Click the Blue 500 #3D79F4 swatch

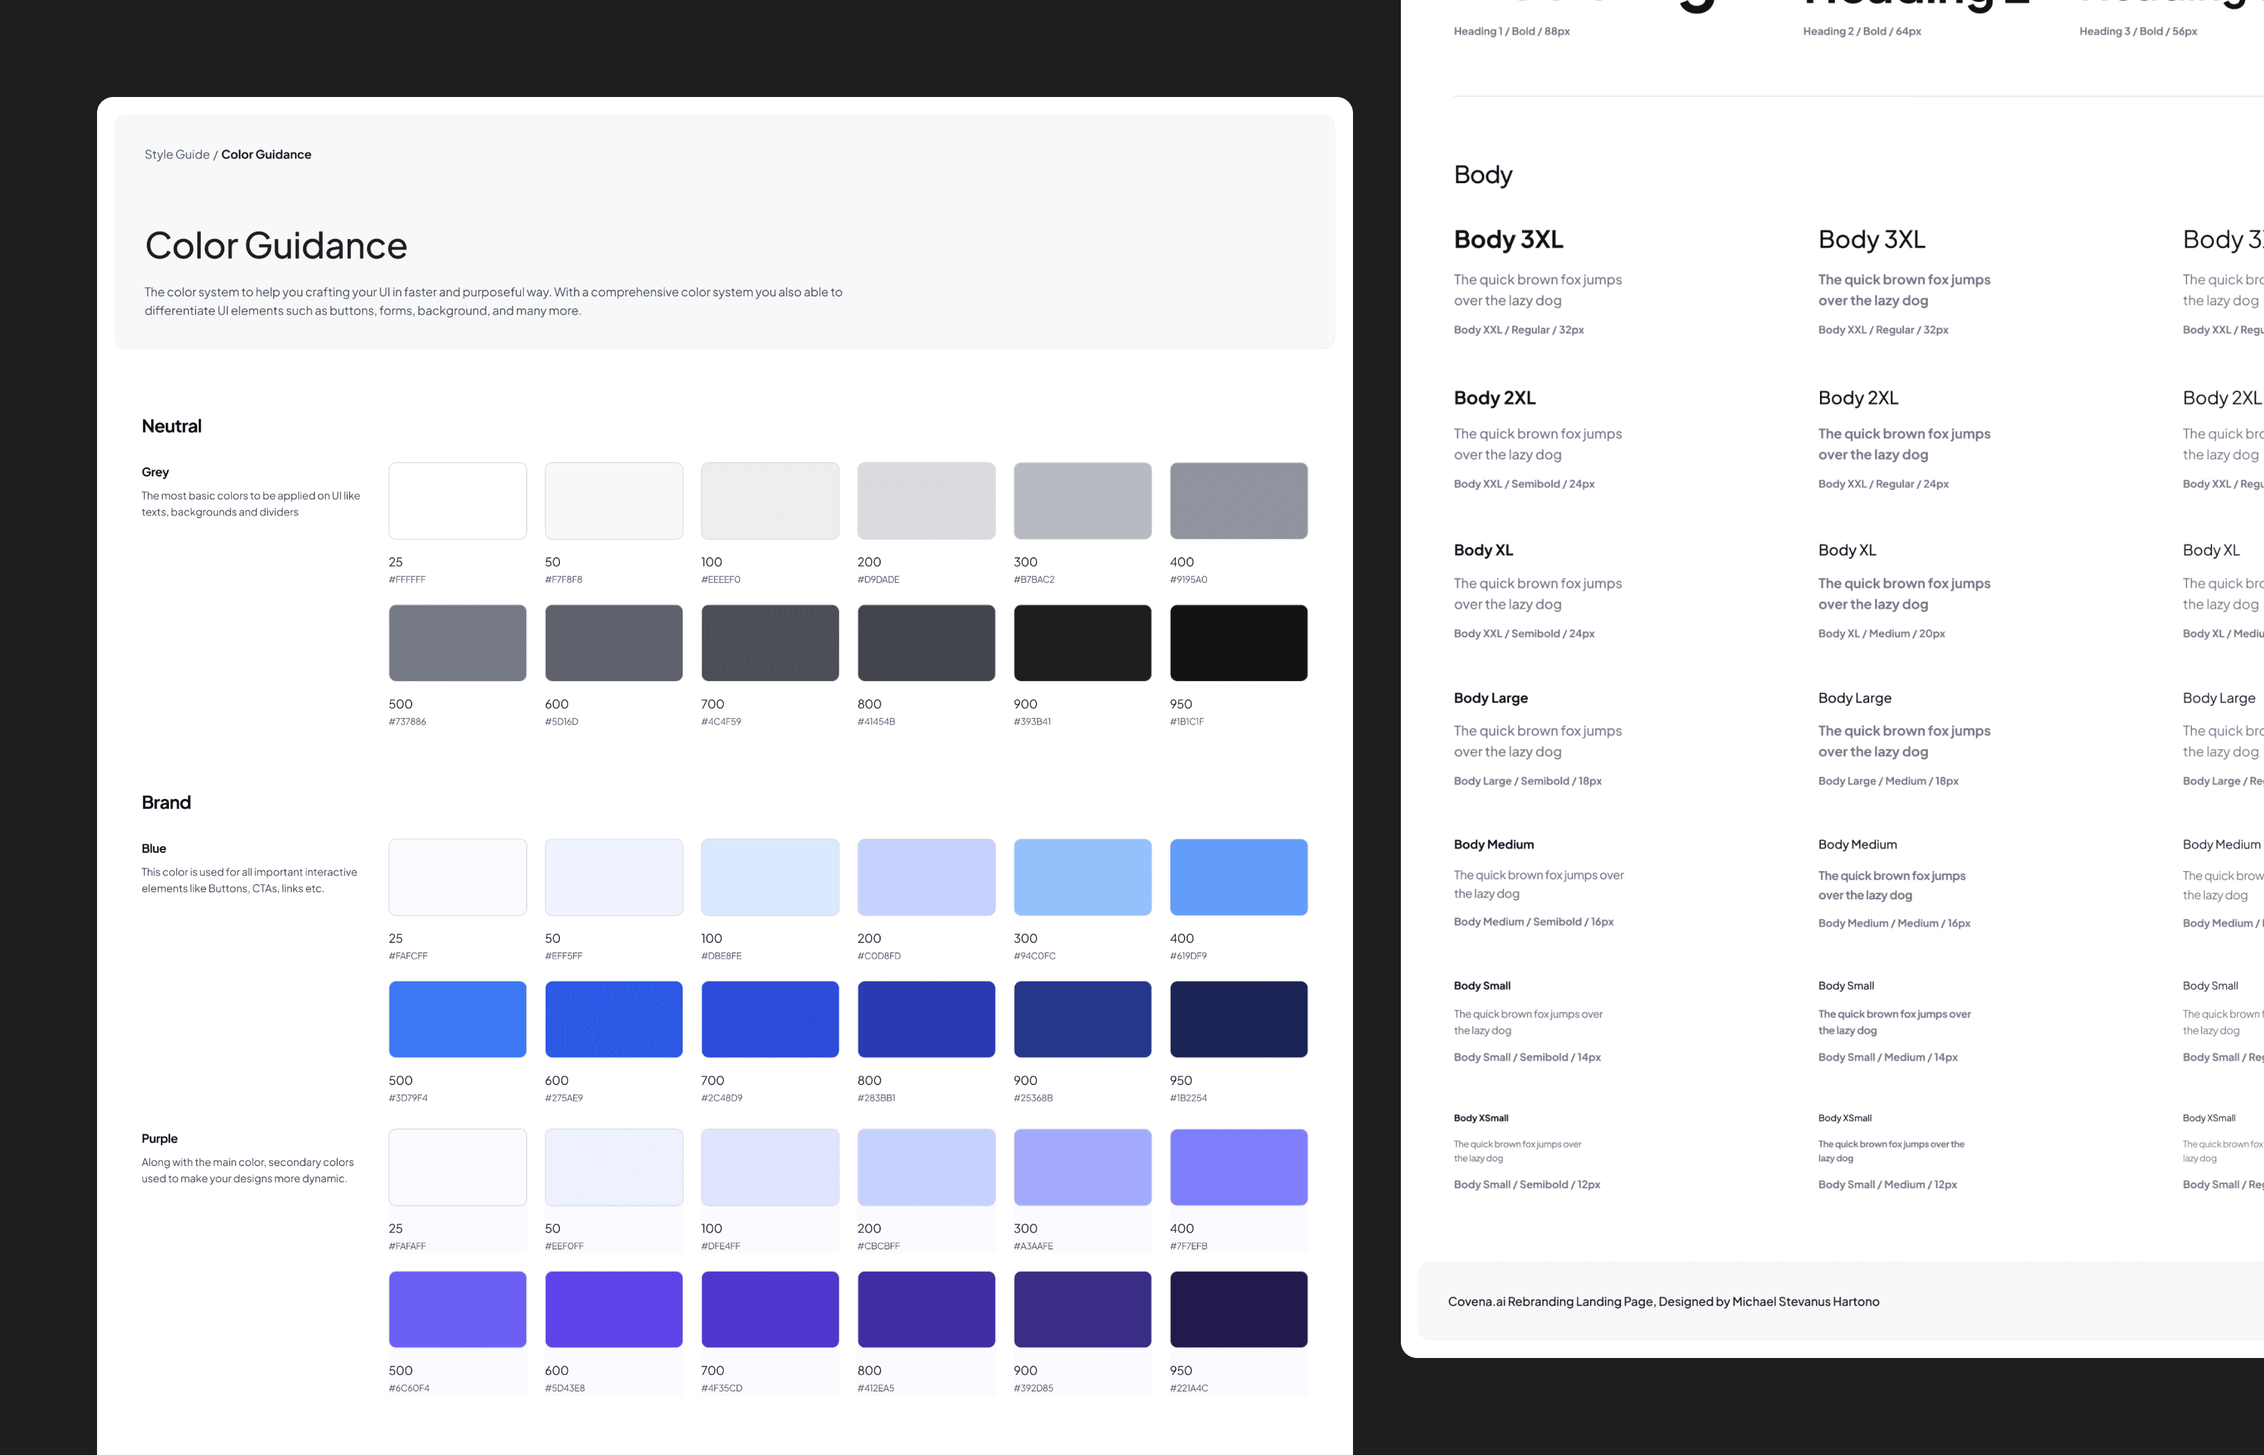(x=458, y=1019)
